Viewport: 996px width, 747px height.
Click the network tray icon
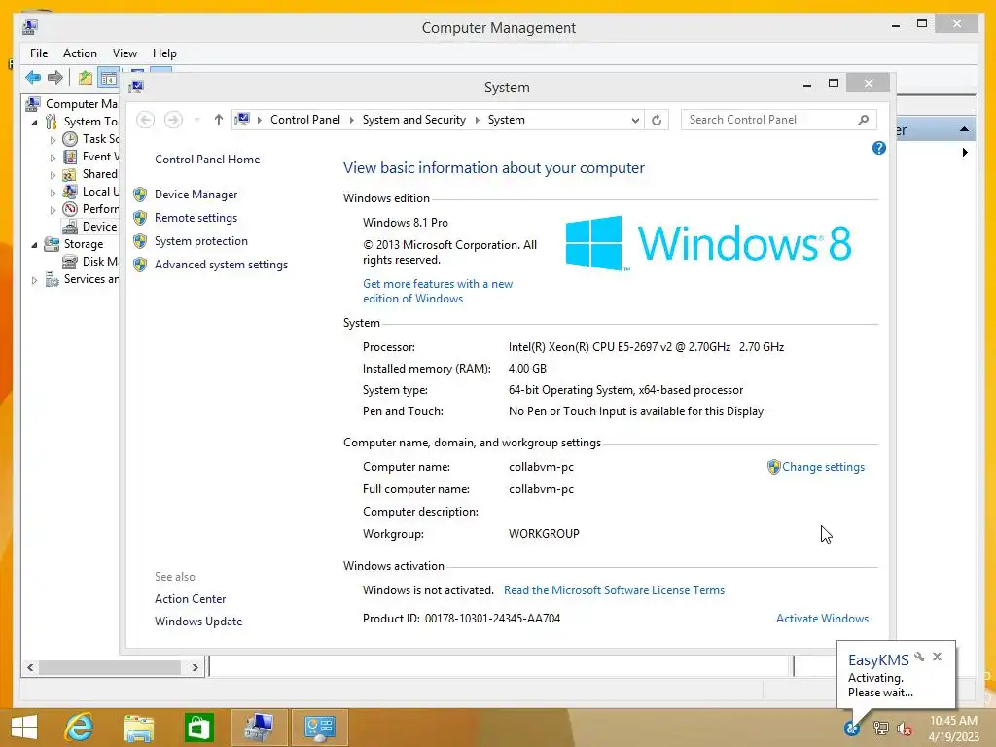click(880, 729)
